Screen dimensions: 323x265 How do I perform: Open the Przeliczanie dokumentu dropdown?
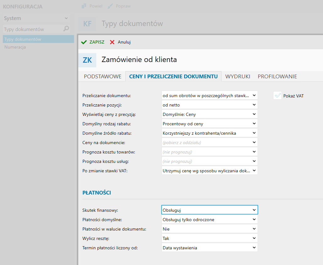point(210,96)
